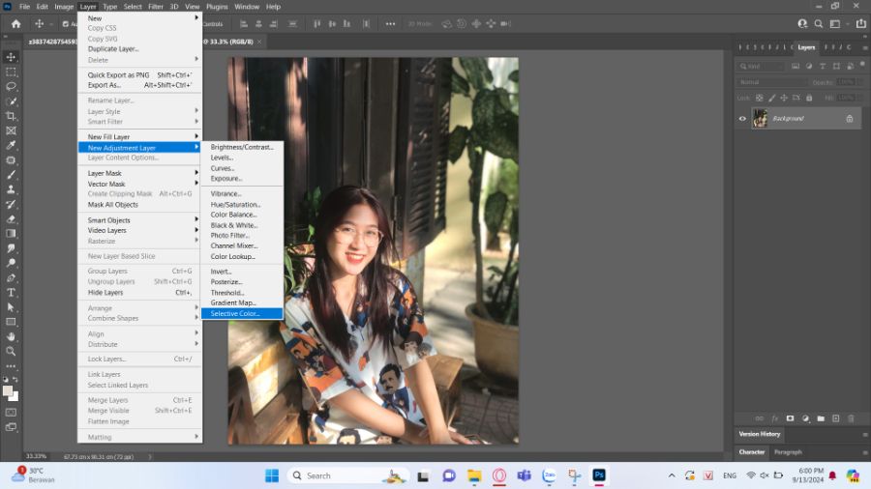The height and width of the screenshot is (489, 871).
Task: Toggle the Background layer lock icon
Action: click(x=850, y=119)
